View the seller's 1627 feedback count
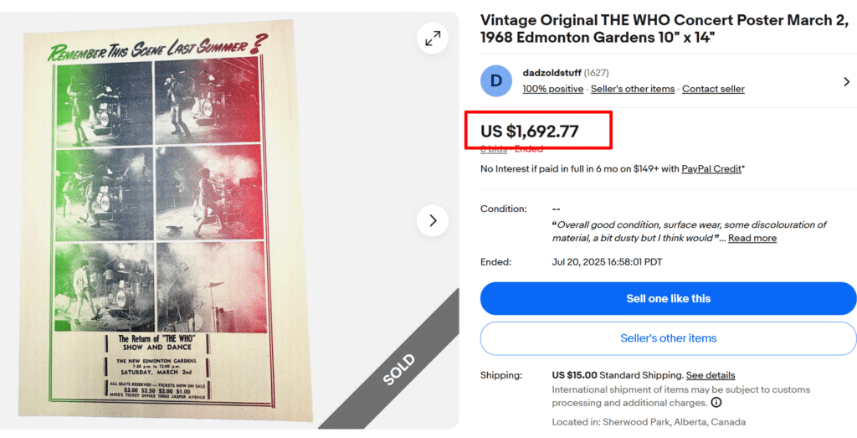Image resolution: width=857 pixels, height=438 pixels. (x=598, y=73)
